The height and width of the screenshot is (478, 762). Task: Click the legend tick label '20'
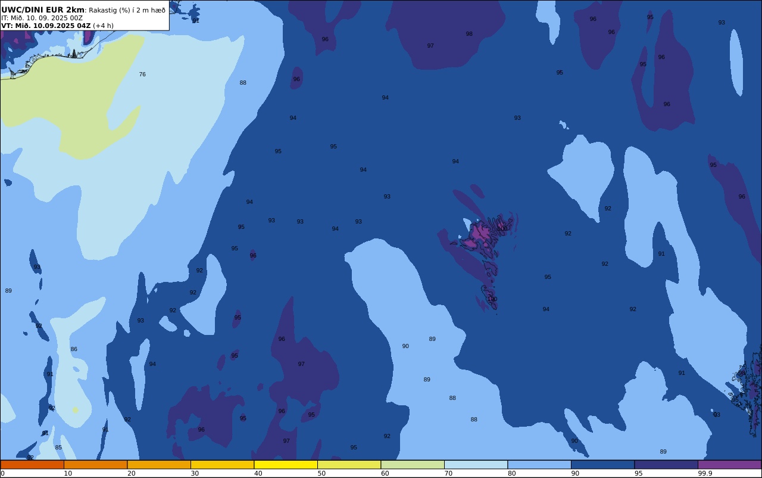[x=131, y=473]
